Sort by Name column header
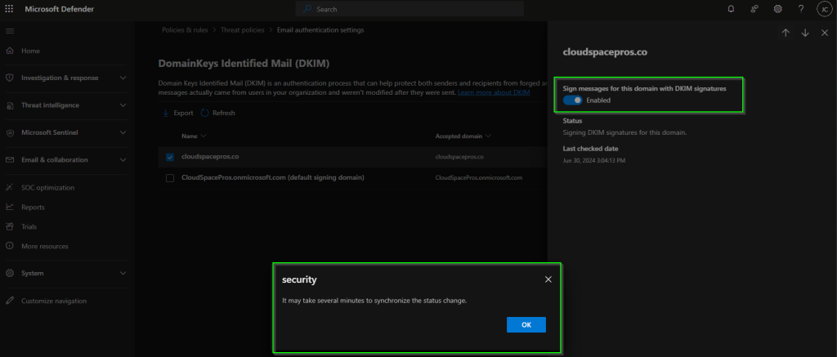Image resolution: width=837 pixels, height=357 pixels. tap(194, 136)
